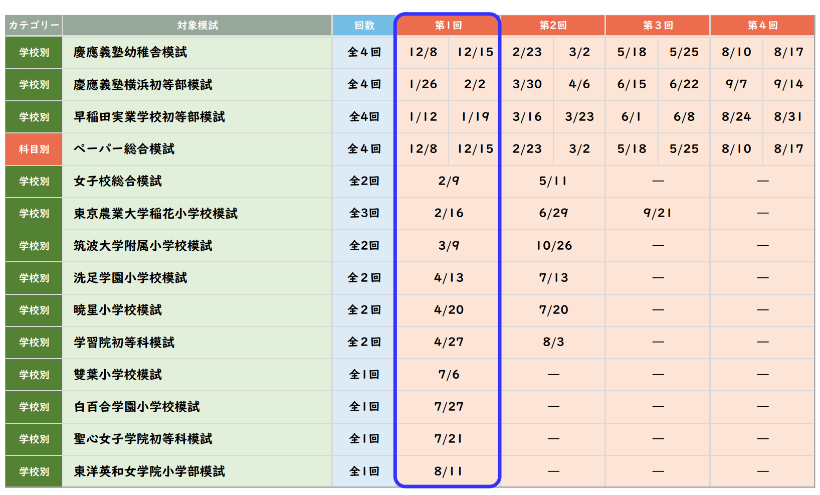Select the red 科目別 category cell
This screenshot has width=820, height=495.
click(34, 149)
